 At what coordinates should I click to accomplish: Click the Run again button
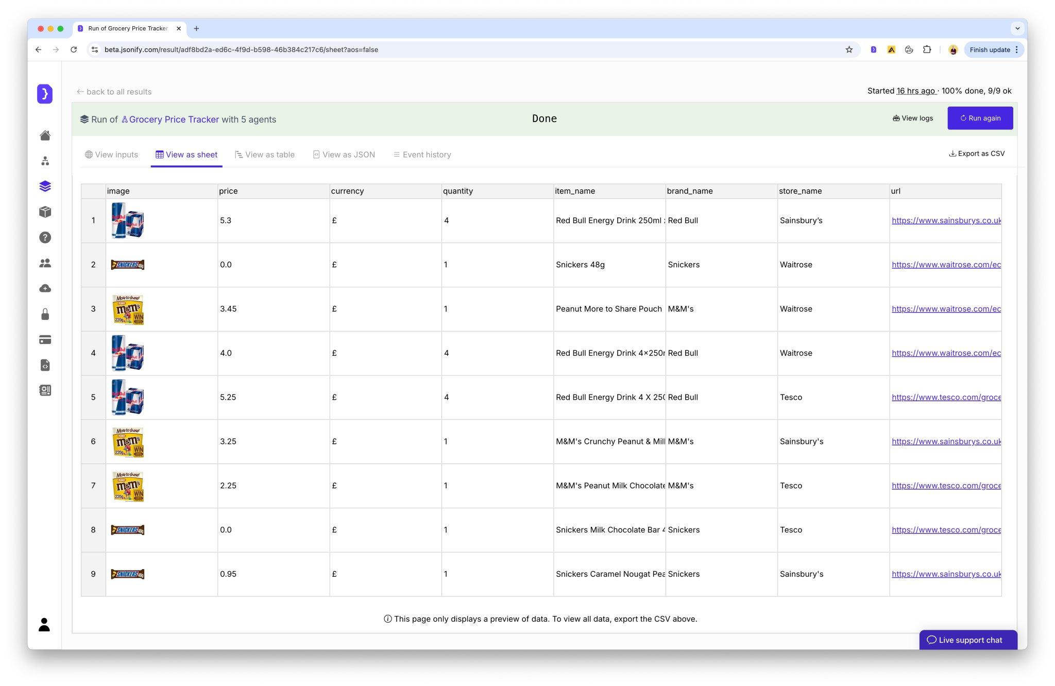click(980, 118)
